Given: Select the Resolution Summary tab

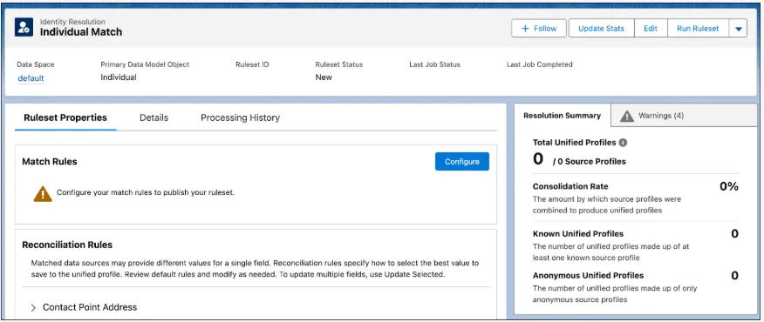Looking at the screenshot, I should pos(562,116).
